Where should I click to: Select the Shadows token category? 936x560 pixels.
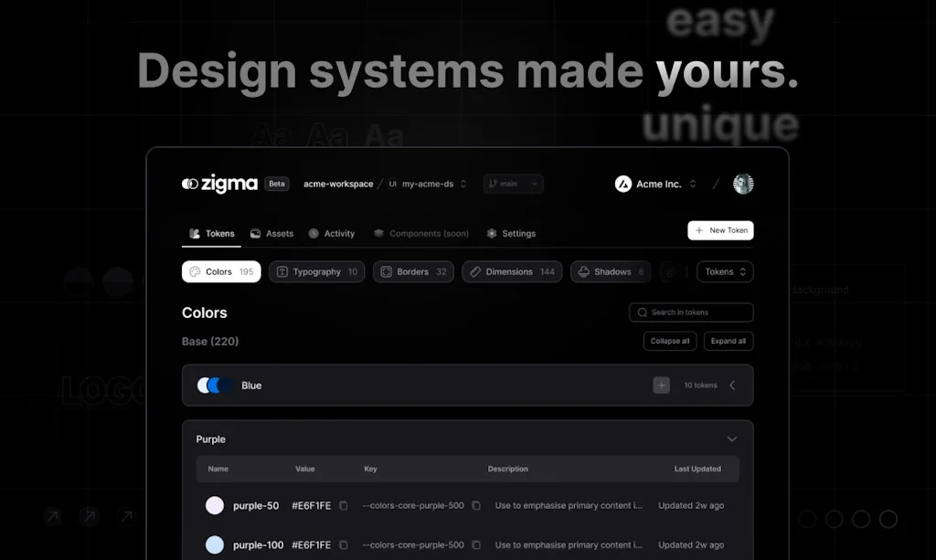[610, 271]
